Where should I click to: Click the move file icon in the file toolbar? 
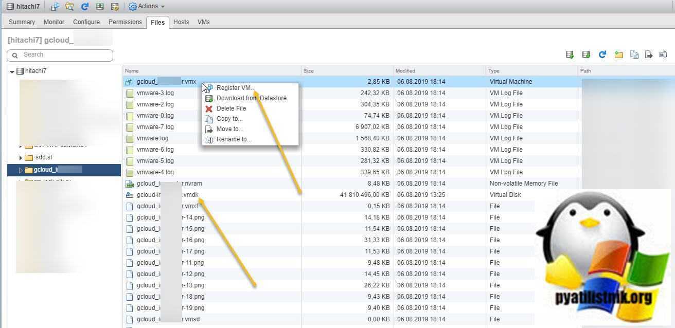pos(648,54)
